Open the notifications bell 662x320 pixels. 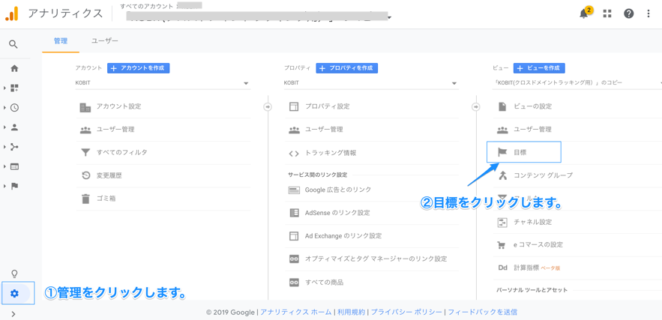point(584,13)
